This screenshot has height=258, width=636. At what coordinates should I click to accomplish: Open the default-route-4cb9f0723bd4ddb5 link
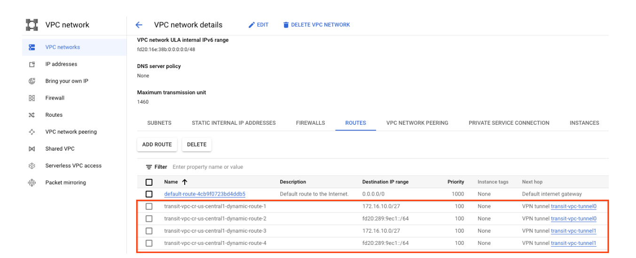[x=204, y=194]
